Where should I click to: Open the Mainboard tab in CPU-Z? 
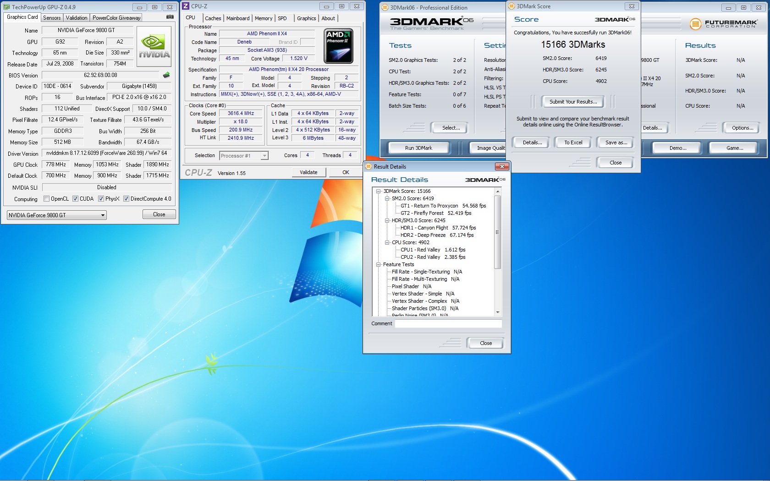pyautogui.click(x=238, y=18)
